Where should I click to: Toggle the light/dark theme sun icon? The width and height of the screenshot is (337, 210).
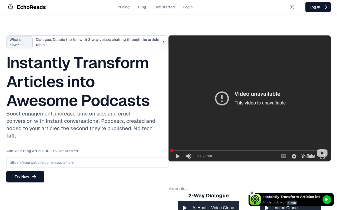292,7
